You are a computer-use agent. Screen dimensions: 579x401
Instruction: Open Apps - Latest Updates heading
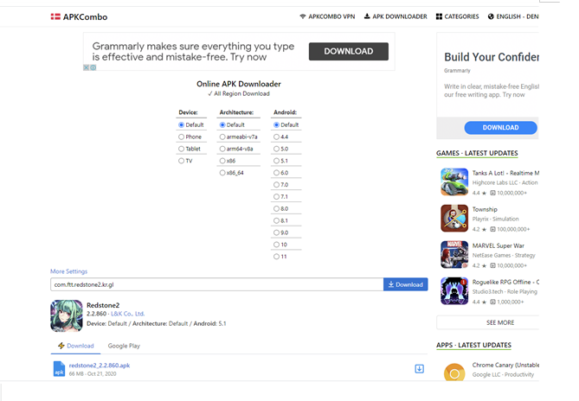[x=473, y=345]
